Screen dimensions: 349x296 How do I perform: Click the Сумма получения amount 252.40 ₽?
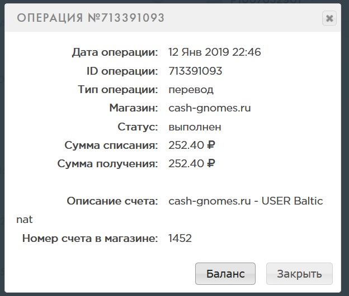(x=192, y=163)
